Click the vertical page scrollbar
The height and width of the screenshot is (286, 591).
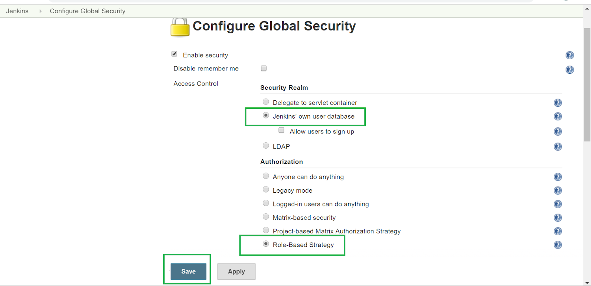click(587, 85)
